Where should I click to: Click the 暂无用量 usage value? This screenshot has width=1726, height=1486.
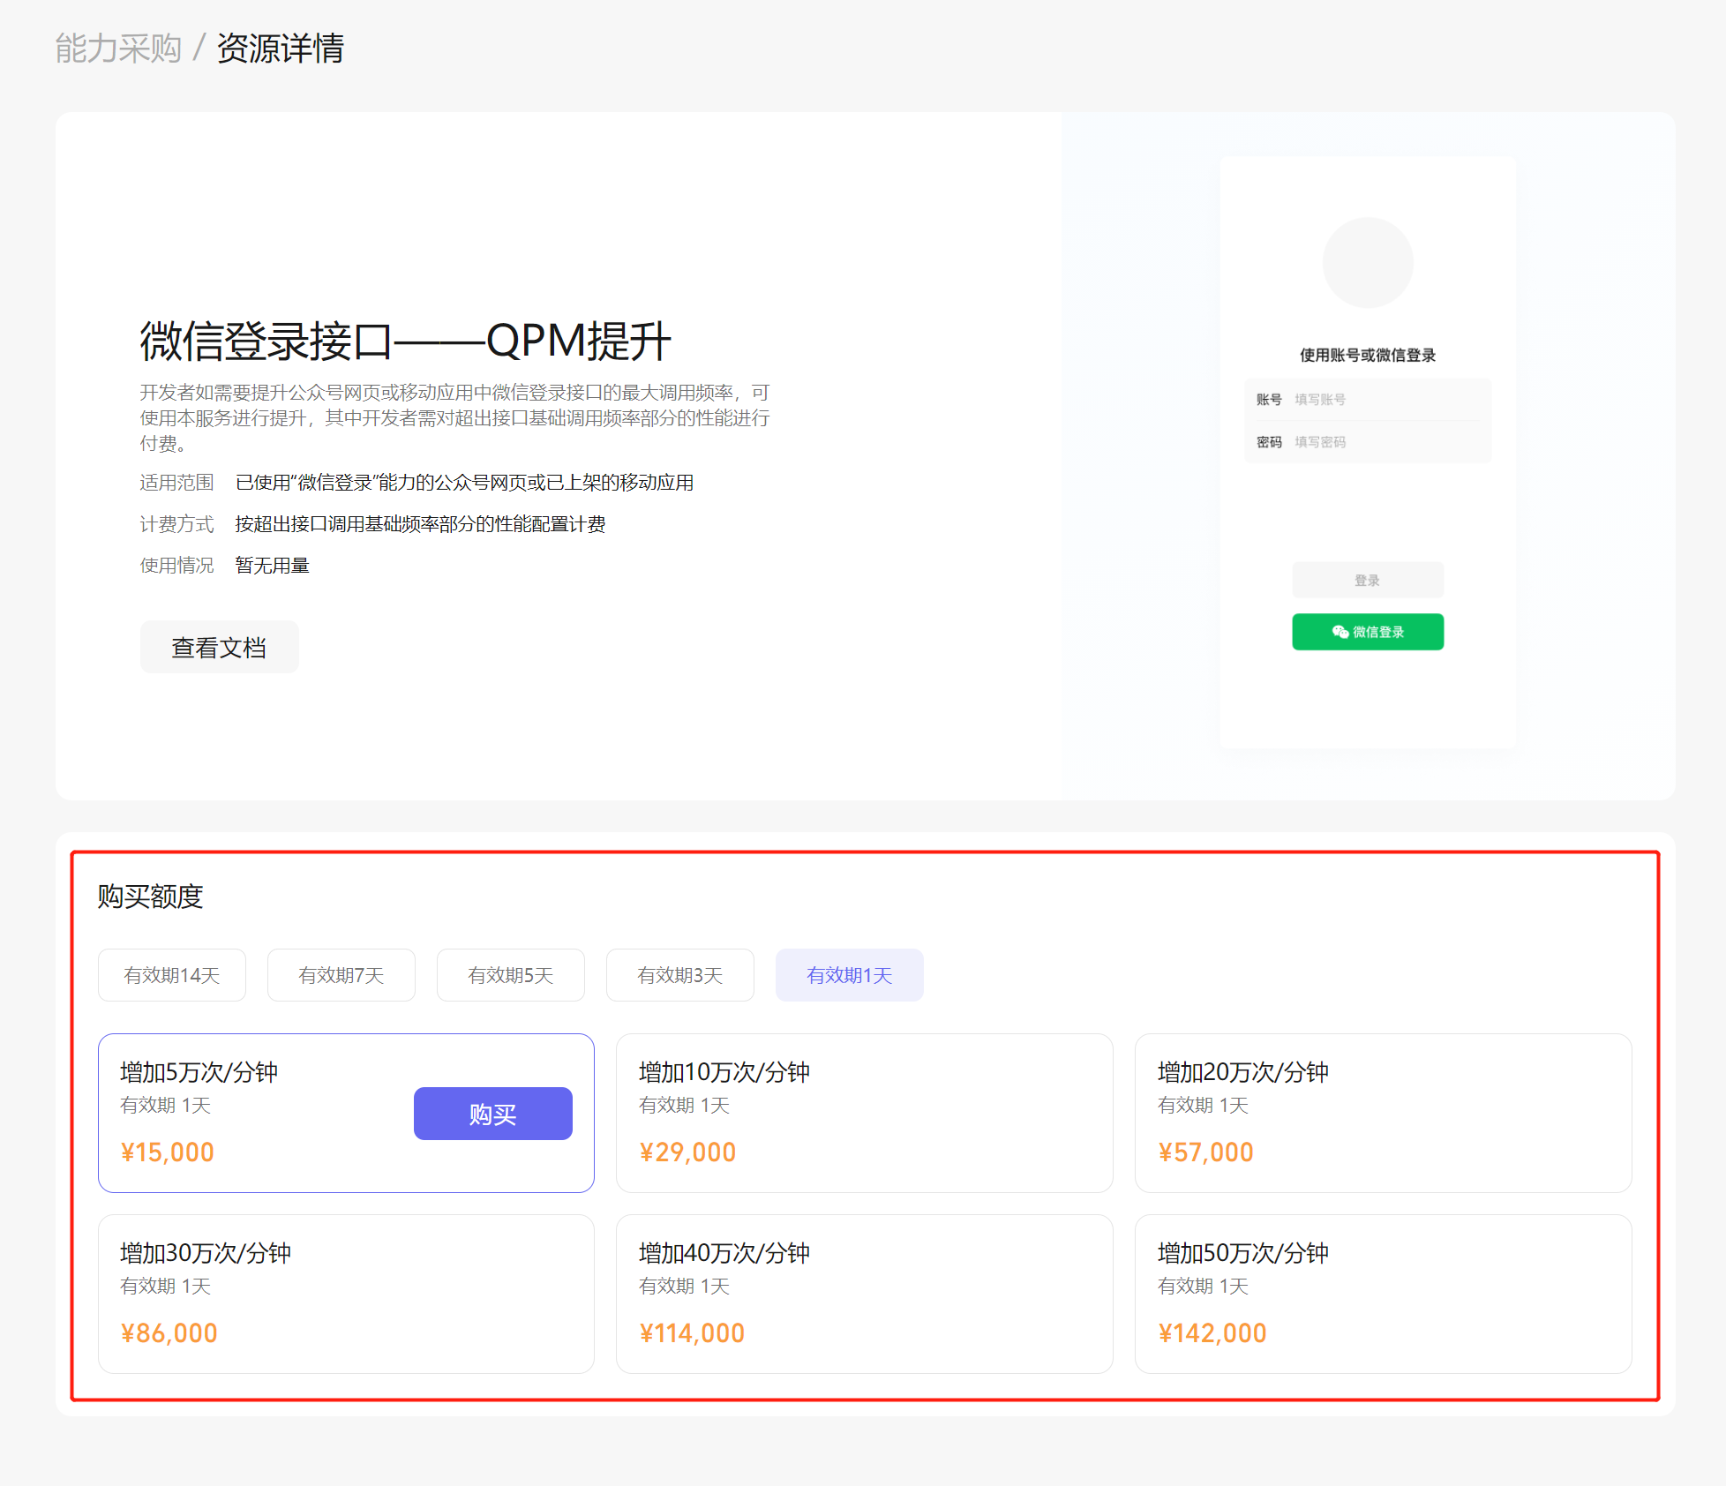pos(273,566)
